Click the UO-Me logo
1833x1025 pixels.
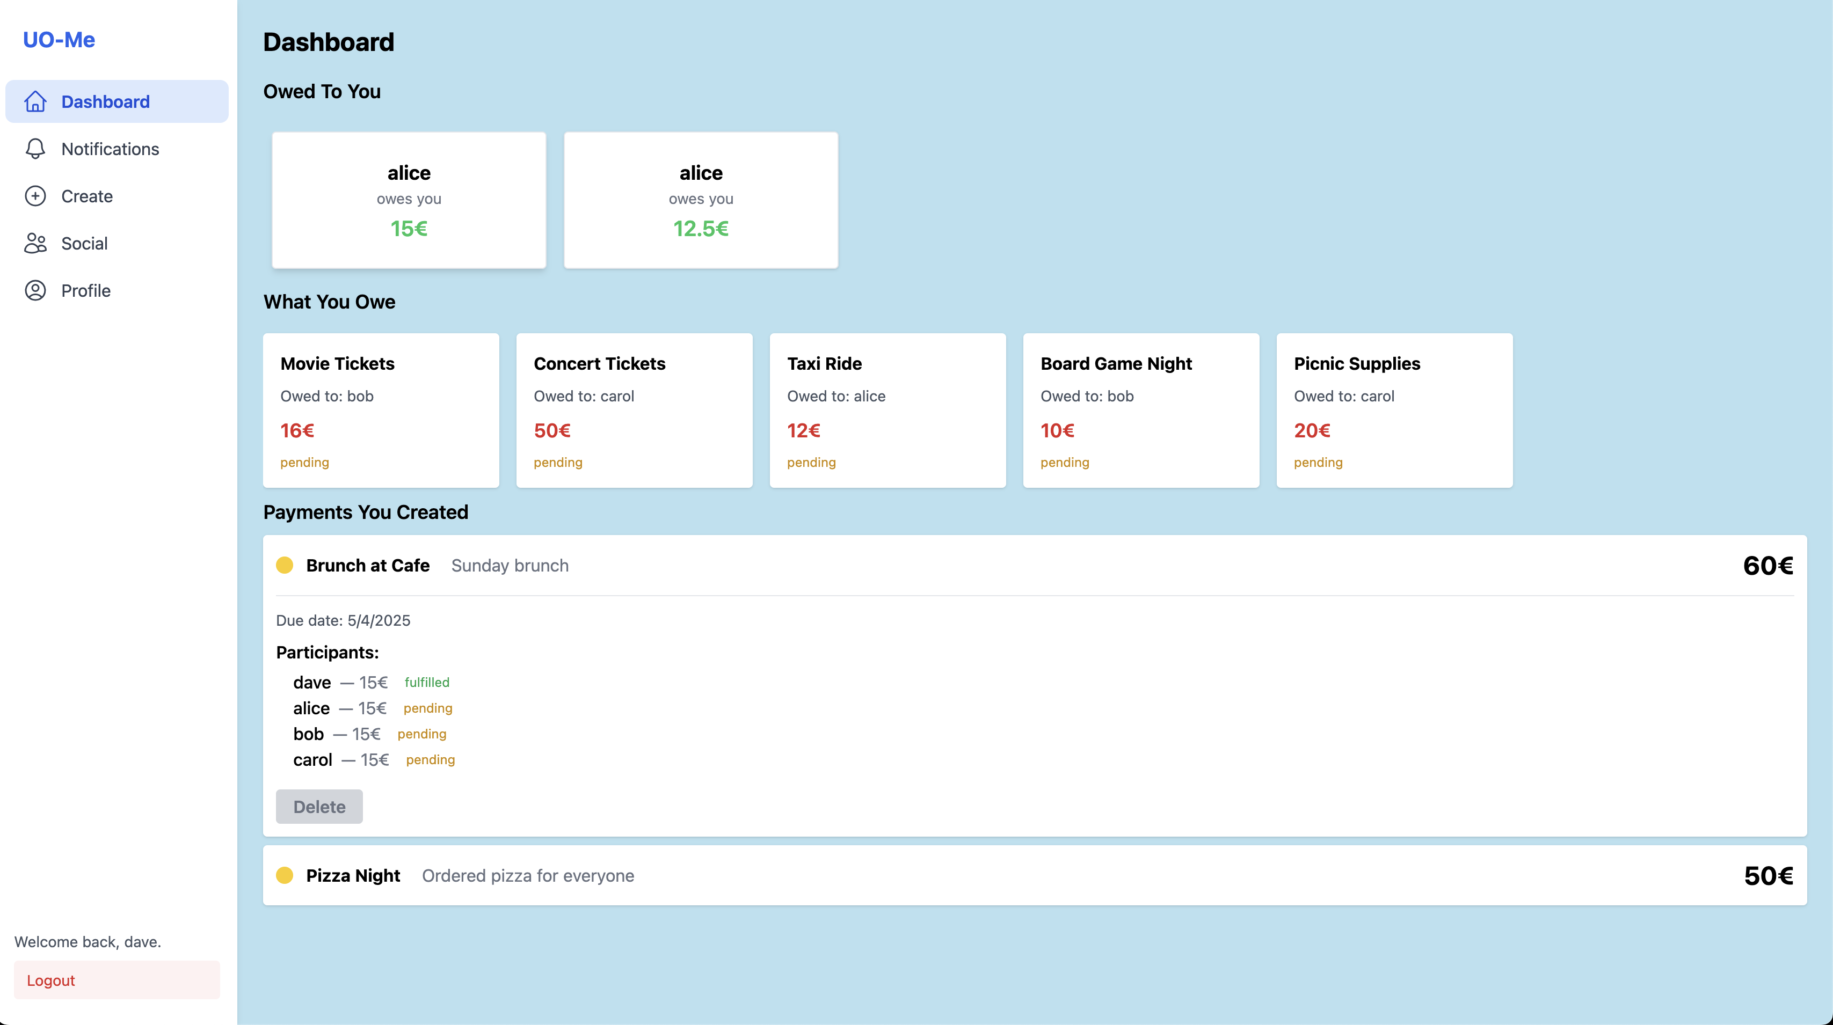click(59, 40)
